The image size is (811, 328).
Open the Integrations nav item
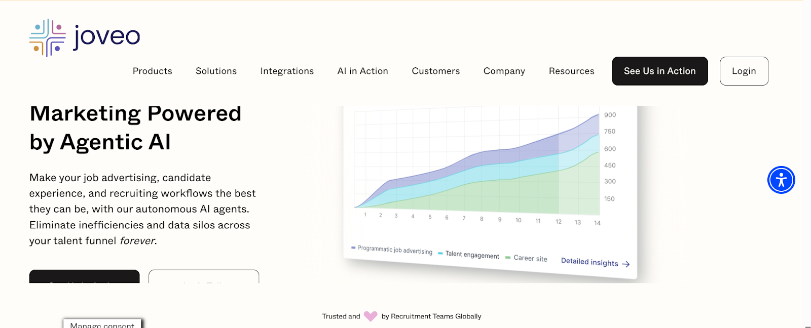click(287, 71)
